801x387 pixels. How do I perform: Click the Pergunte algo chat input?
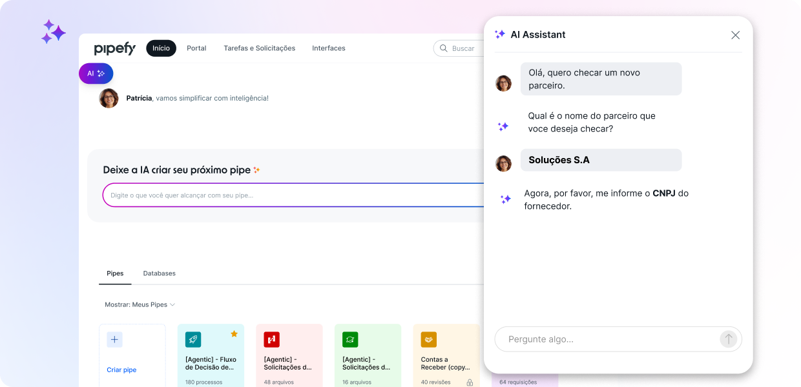(x=607, y=339)
